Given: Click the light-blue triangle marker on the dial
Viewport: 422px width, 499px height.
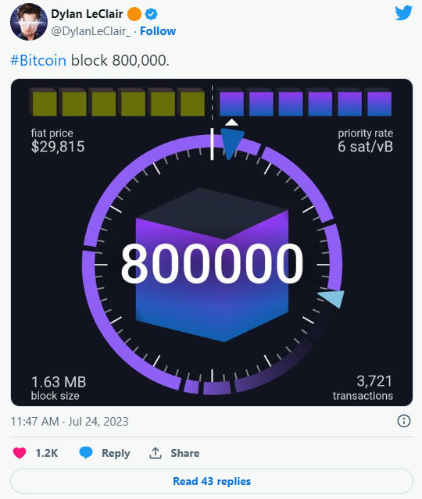Looking at the screenshot, I should pyautogui.click(x=332, y=299).
